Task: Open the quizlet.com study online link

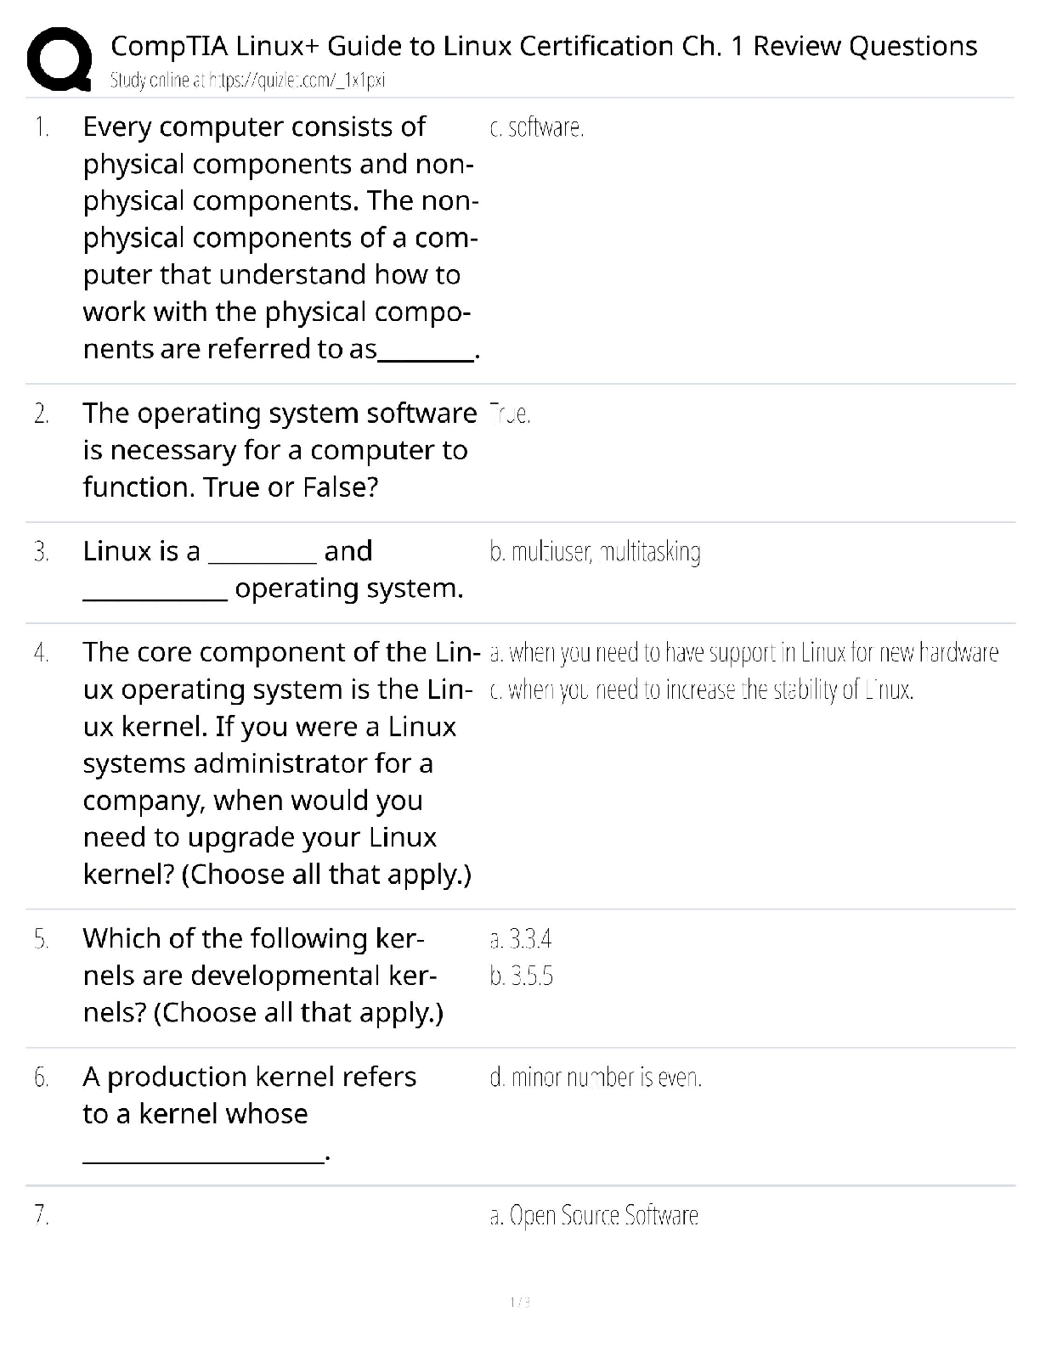Action: point(248,81)
